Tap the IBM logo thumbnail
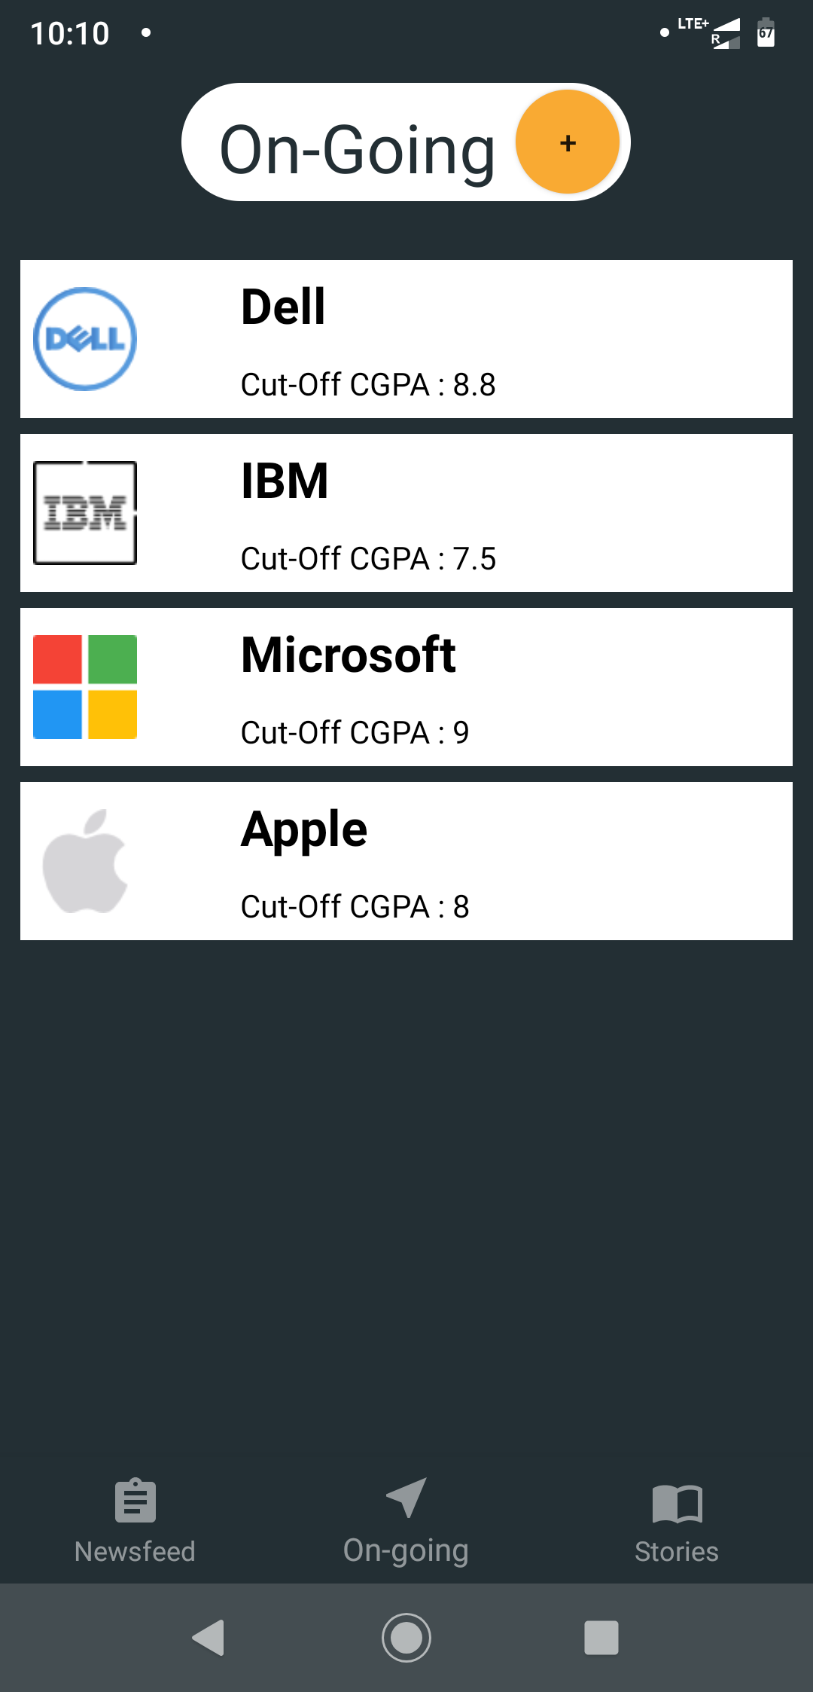 (85, 513)
